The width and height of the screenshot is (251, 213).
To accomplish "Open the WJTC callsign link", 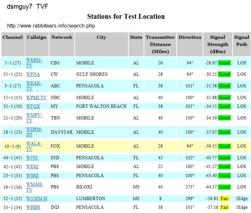I will click(x=33, y=158).
